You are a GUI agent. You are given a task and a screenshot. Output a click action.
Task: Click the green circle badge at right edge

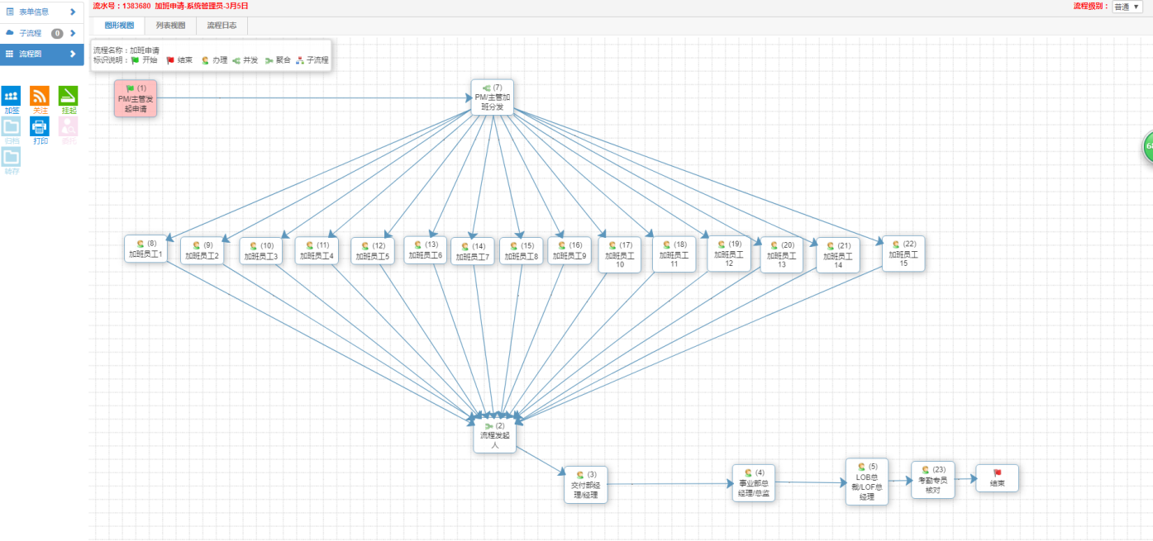[x=1146, y=147]
